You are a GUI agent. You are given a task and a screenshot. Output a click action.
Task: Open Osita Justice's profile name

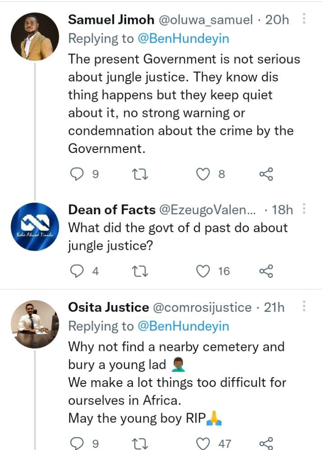point(108,307)
